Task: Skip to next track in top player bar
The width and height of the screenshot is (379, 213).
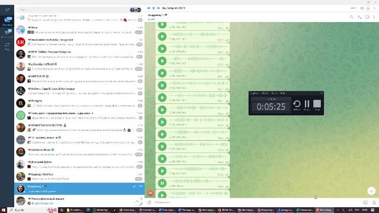Action: coord(158,8)
